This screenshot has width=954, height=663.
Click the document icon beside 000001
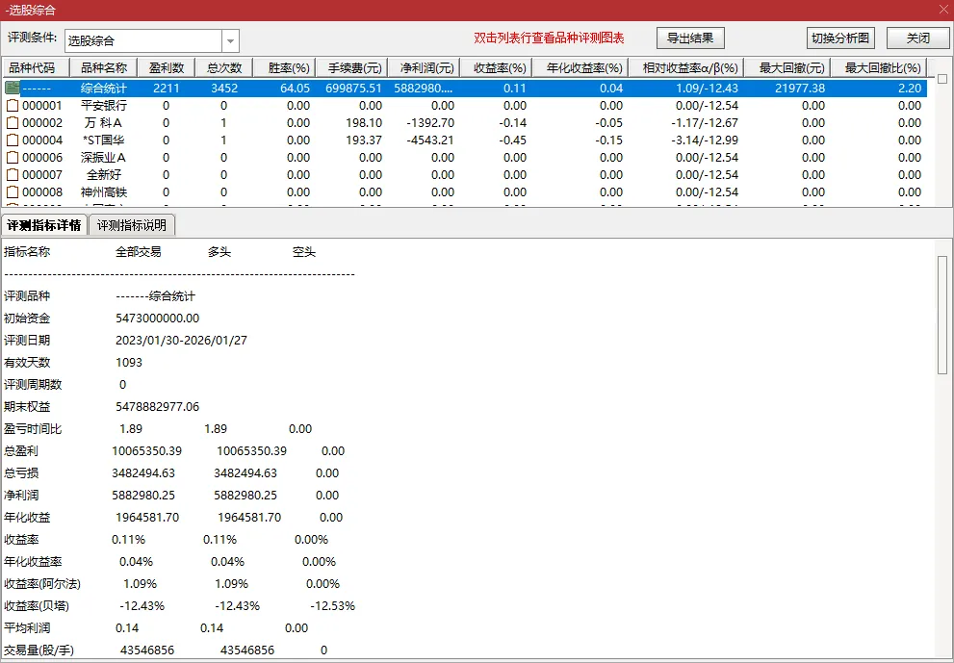(13, 105)
